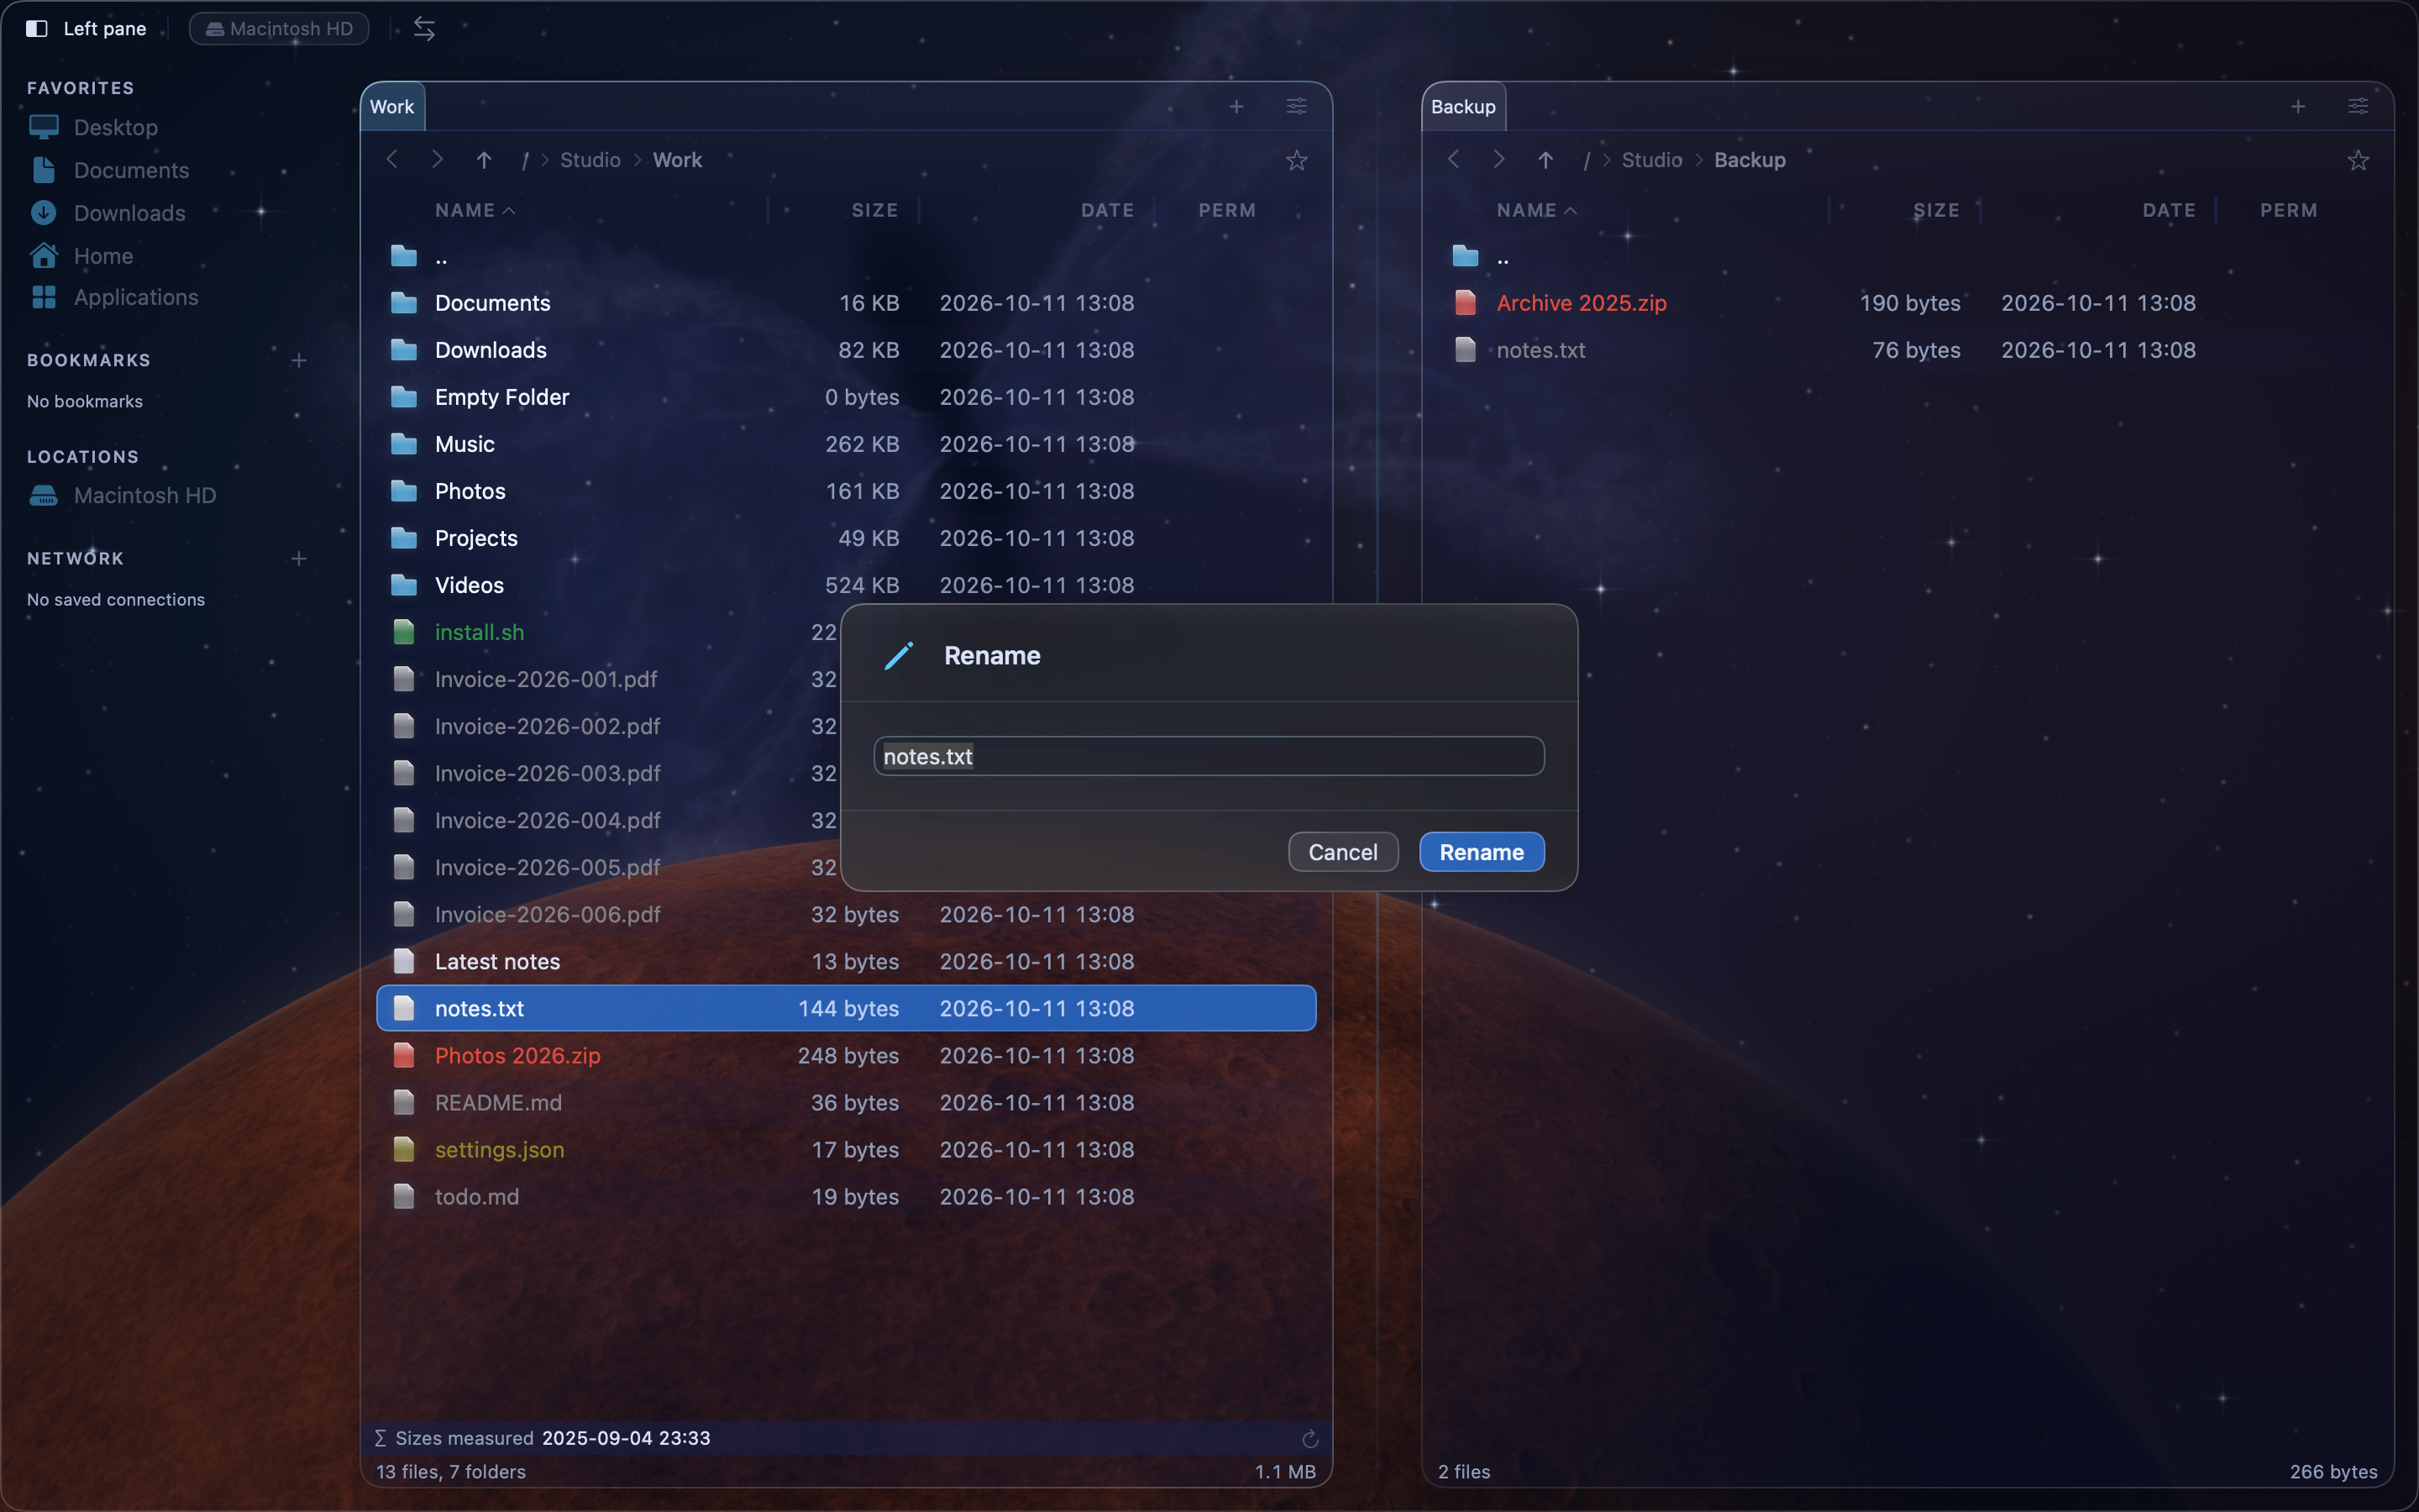2419x1512 pixels.
Task: Sort Work pane by Perm column
Action: 1226,210
